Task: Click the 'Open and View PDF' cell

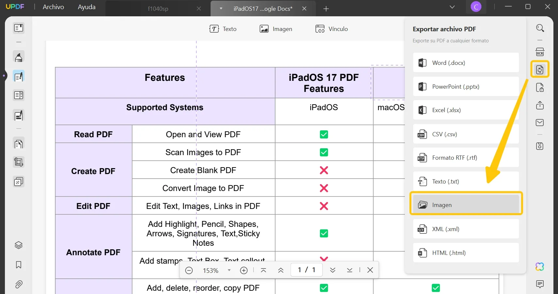Action: pyautogui.click(x=203, y=134)
